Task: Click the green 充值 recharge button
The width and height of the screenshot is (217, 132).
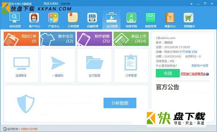Action: 168,73
